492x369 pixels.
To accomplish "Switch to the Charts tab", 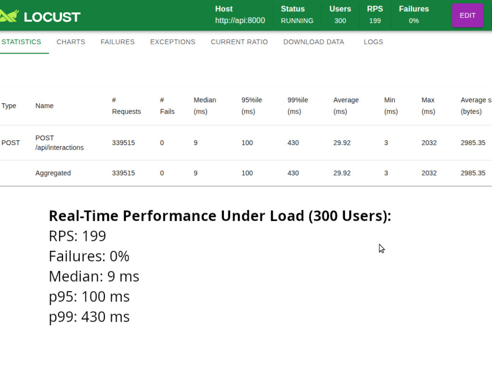I will [70, 42].
